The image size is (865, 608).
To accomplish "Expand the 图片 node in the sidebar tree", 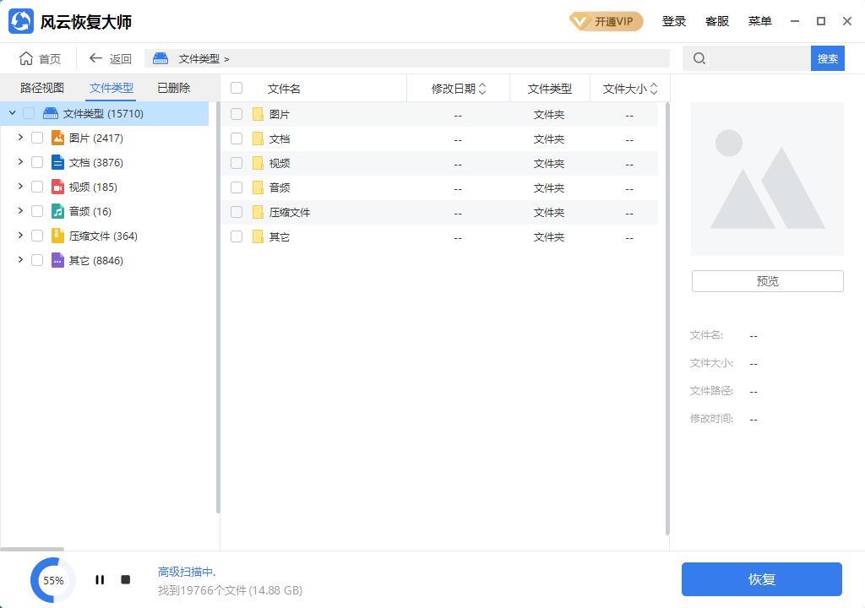I will coord(20,138).
